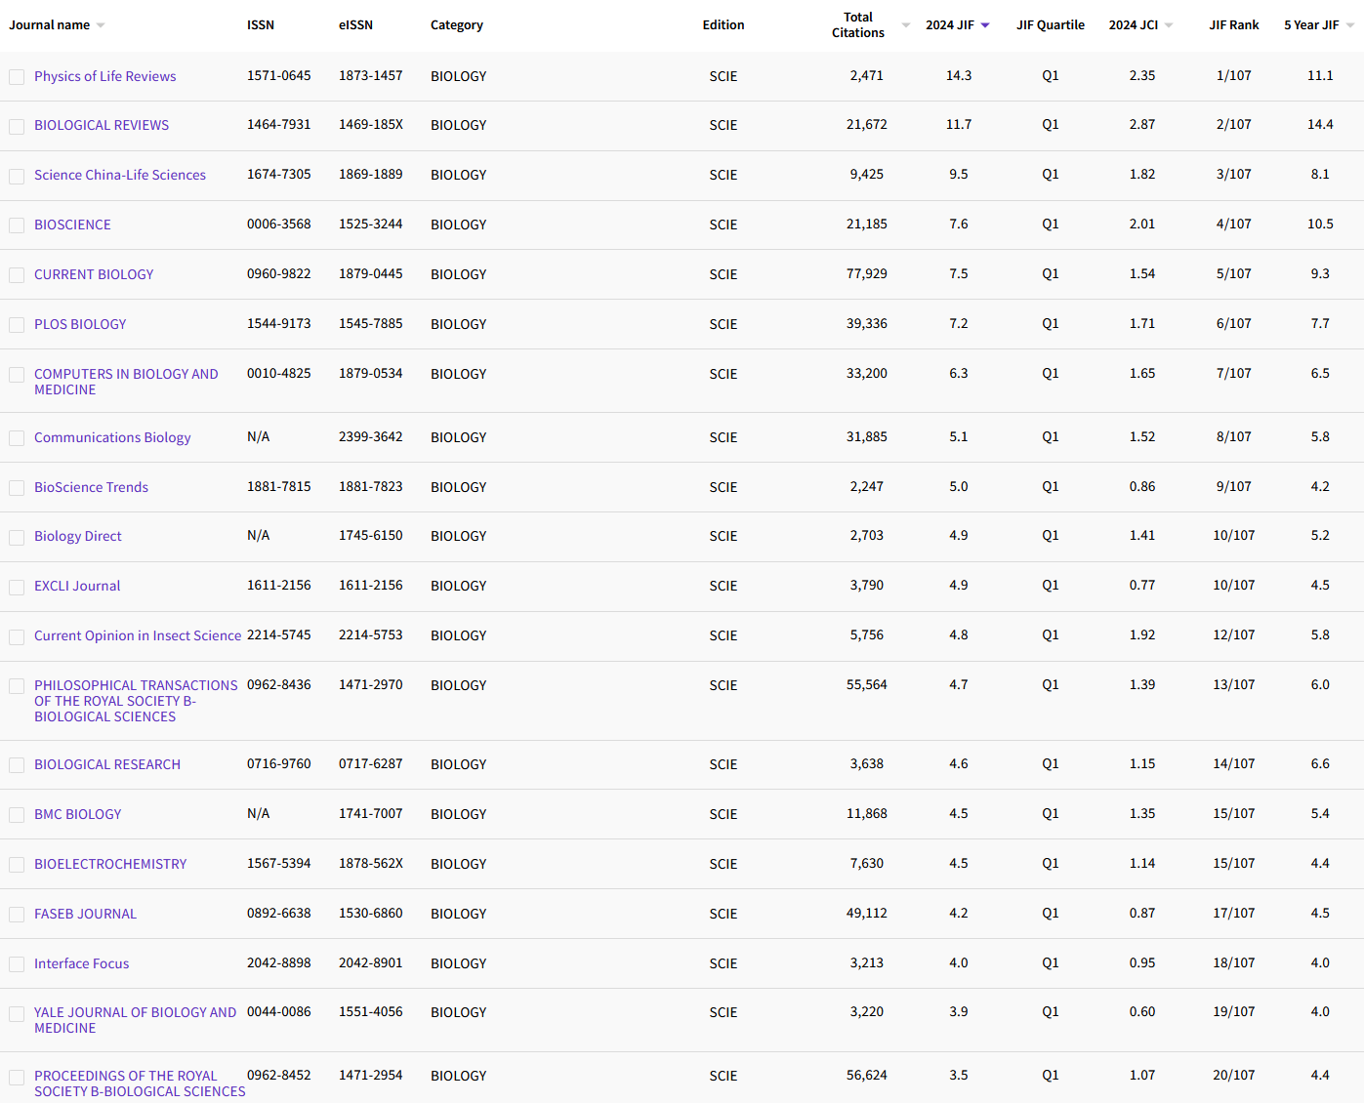This screenshot has width=1364, height=1103.
Task: Check Computers in Biology and Medicine checkbox
Action: [17, 375]
